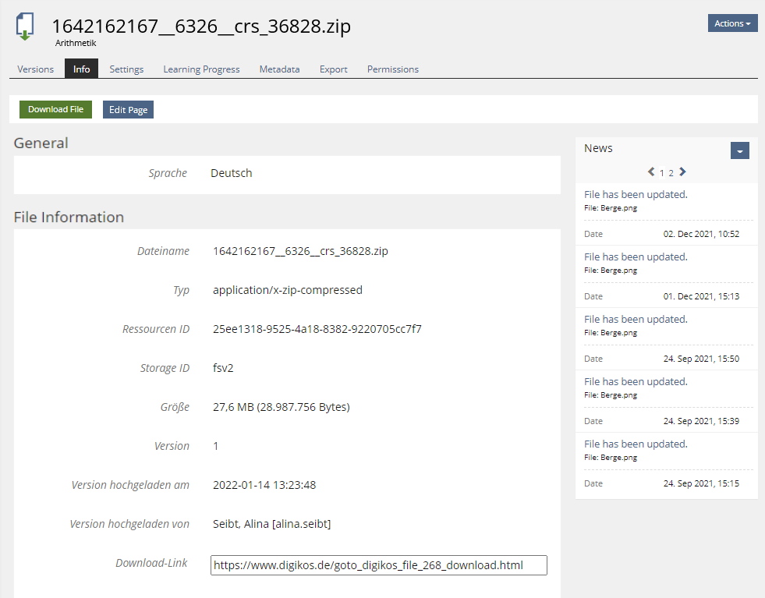The image size is (765, 598).
Task: Go to previous News page arrow
Action: pyautogui.click(x=651, y=172)
